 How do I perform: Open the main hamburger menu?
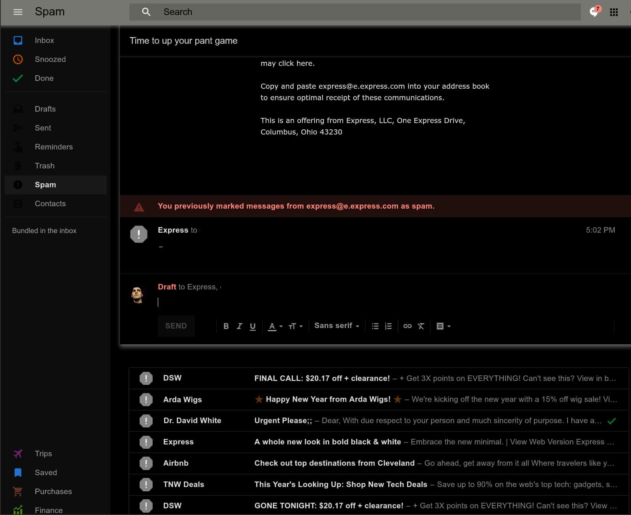click(x=18, y=12)
